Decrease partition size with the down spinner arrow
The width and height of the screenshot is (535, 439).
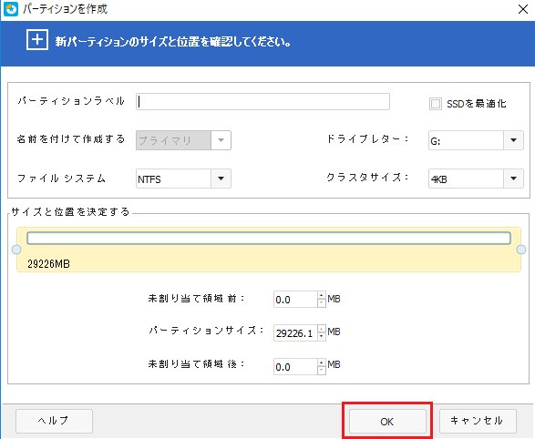point(322,336)
